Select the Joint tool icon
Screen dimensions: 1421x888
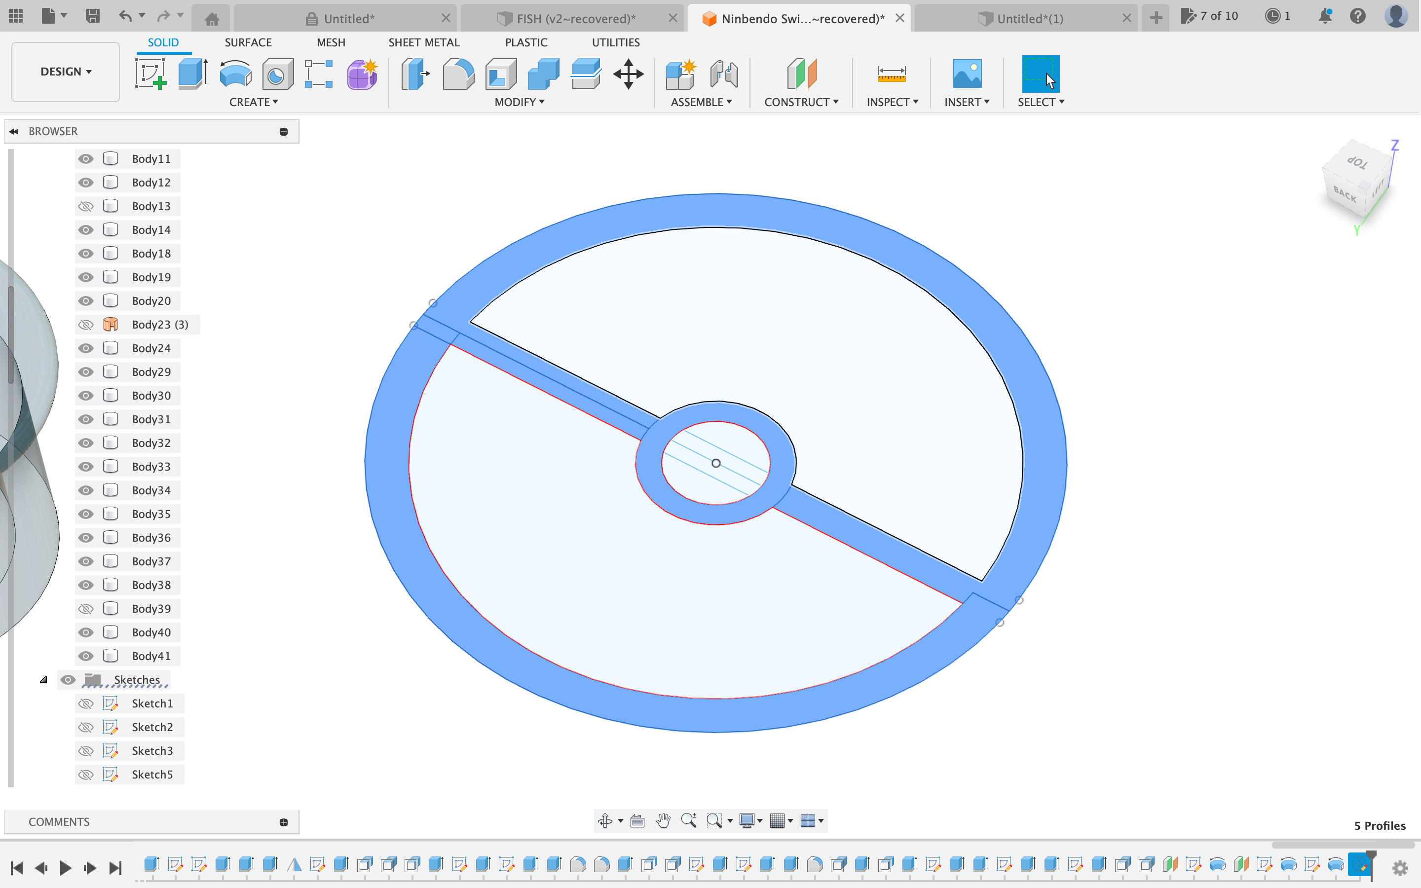click(x=723, y=74)
